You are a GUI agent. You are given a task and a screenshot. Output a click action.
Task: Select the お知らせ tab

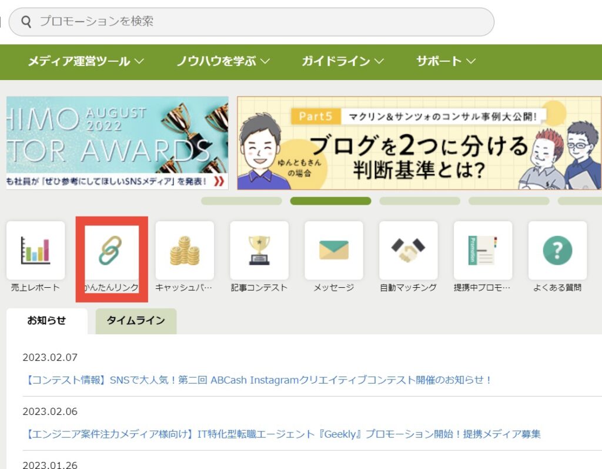[x=47, y=321]
